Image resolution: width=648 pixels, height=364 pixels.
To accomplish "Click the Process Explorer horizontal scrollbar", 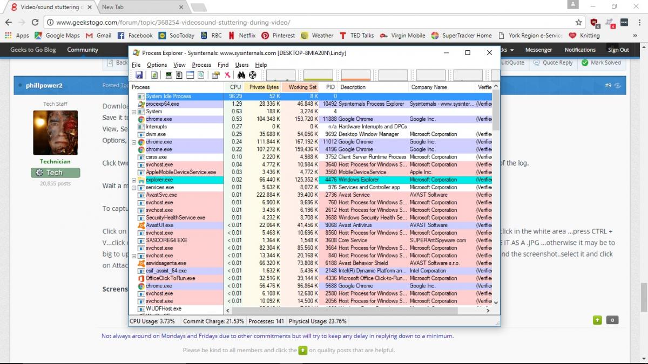I will pyautogui.click(x=357, y=310).
